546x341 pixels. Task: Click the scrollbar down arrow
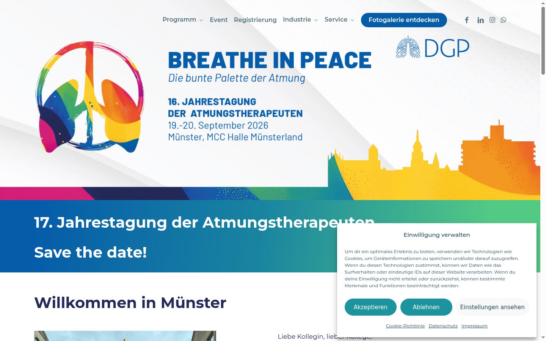[x=543, y=338]
